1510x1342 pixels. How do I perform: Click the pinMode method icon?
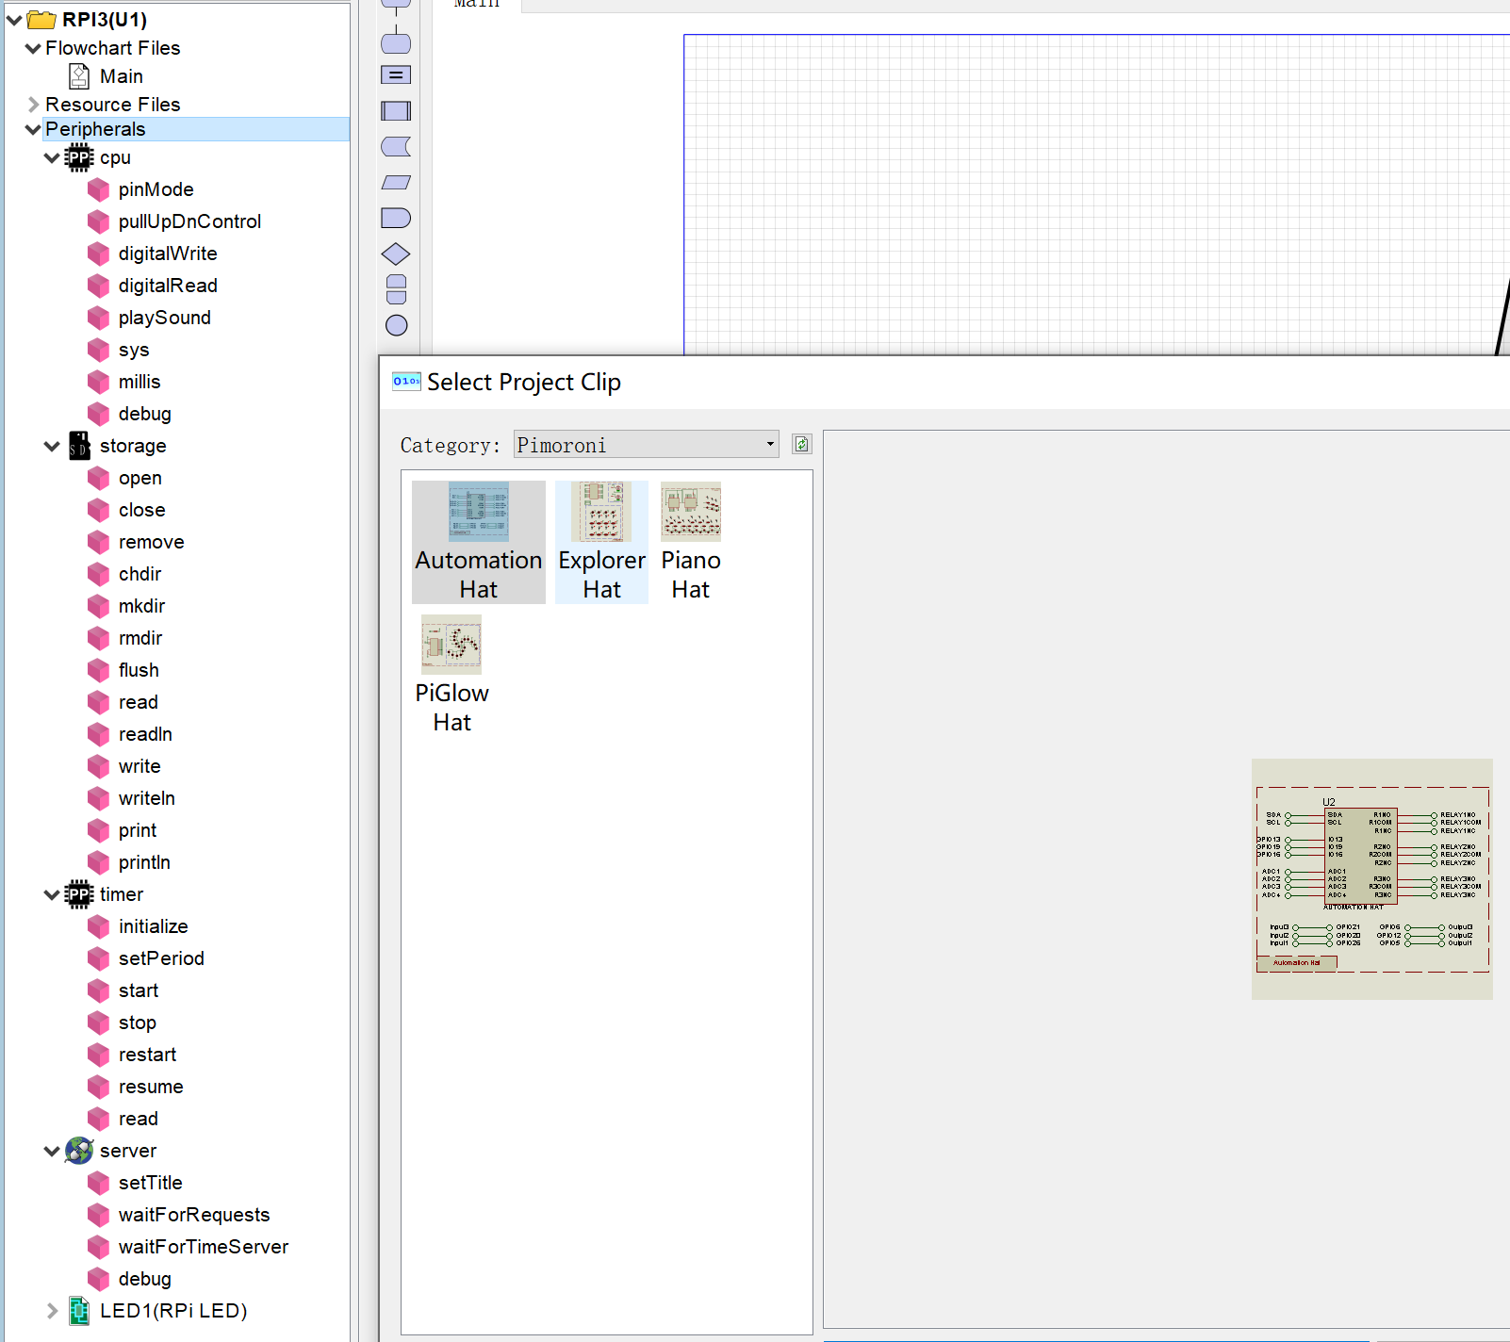point(99,190)
